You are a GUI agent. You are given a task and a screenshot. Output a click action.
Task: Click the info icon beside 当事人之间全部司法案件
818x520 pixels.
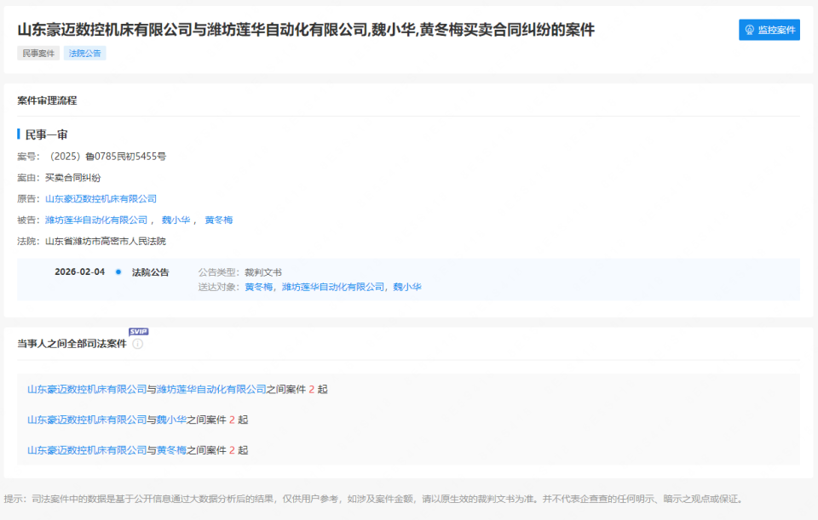click(x=138, y=344)
